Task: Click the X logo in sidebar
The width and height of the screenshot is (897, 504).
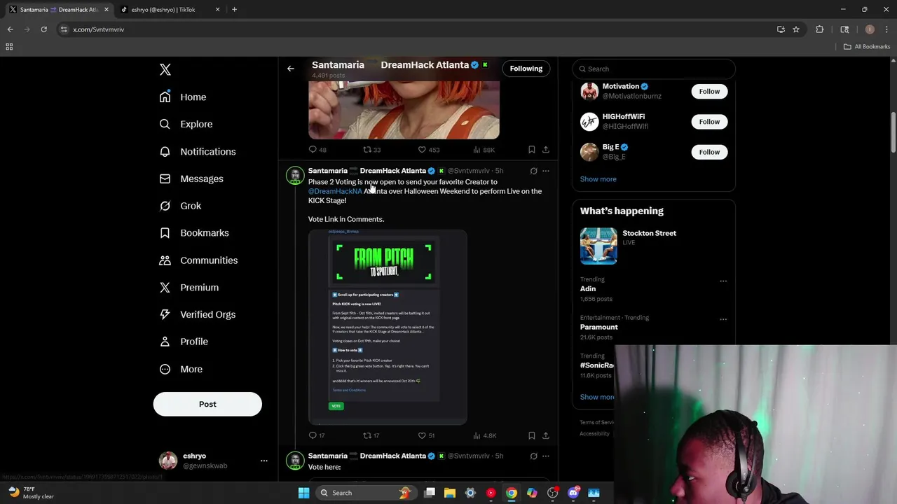Action: click(165, 69)
